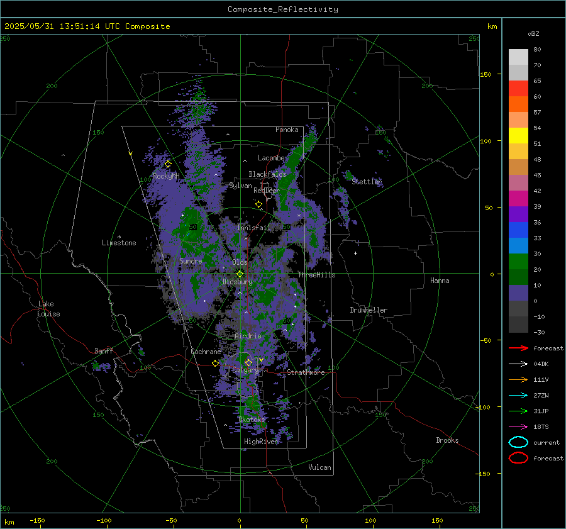Click the Lacombe city label
Viewport: 566px width, 529px height.
tap(271, 158)
